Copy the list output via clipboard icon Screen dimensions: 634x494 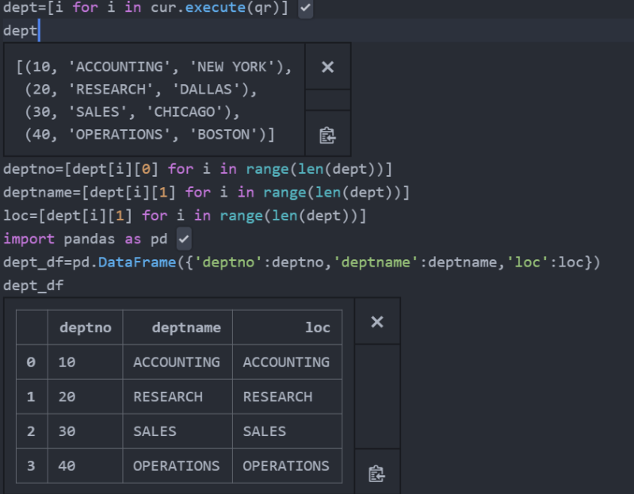(327, 134)
